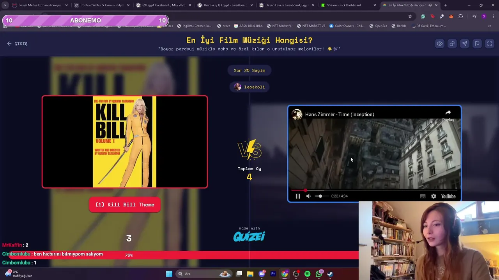Open OBS Studio from taskbar
The width and height of the screenshot is (499, 280).
point(296,274)
